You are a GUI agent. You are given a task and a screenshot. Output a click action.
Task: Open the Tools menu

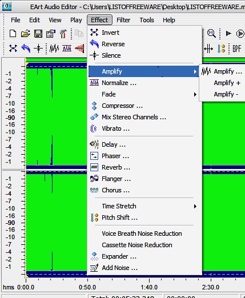(x=147, y=20)
